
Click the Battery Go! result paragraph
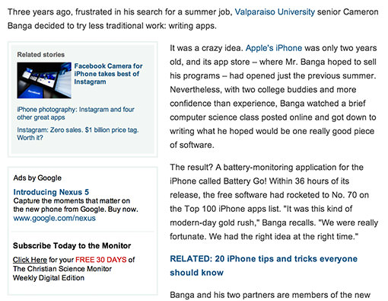click(x=274, y=202)
